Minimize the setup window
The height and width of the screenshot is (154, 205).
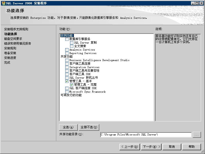(x=192, y=3)
